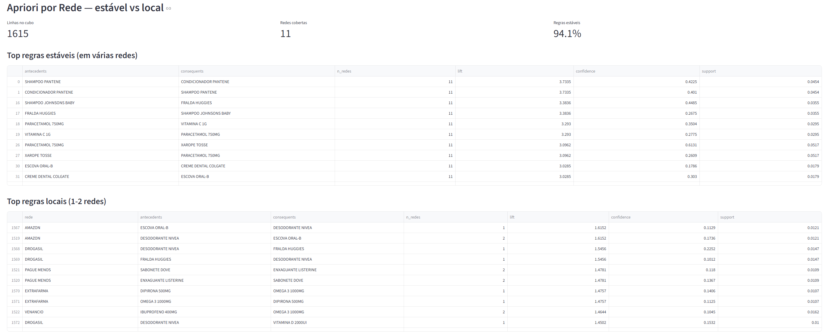Sort stable rules by lift column header
Viewport: 824px width, 335px height.
514,71
